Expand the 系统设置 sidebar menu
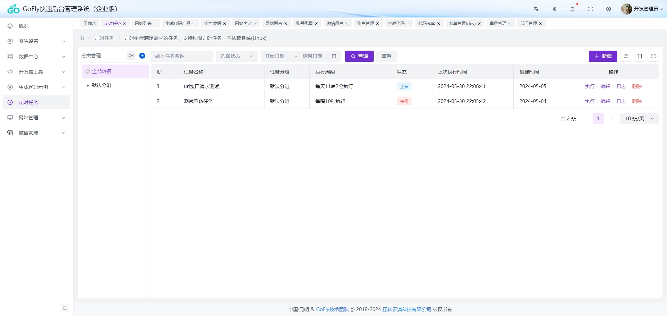667x316 pixels. point(36,41)
